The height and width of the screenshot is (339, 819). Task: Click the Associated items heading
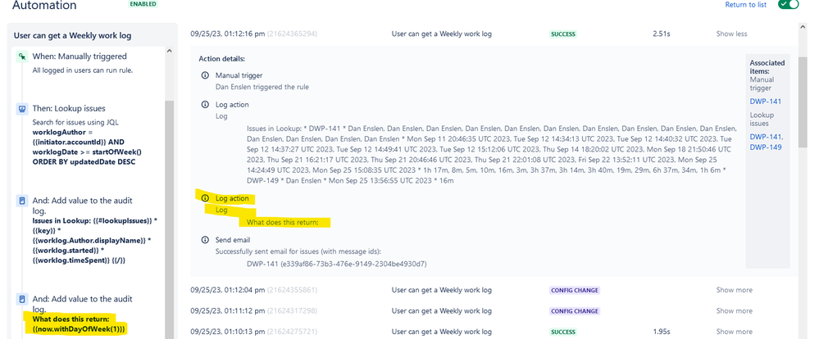pos(767,67)
